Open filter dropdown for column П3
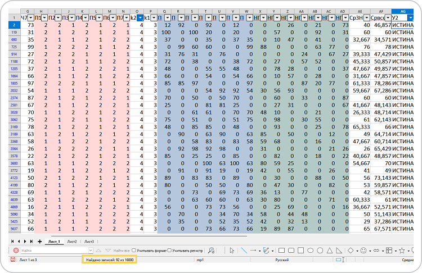Image resolution: width=422 pixels, height=273 pixels. pos(71,18)
